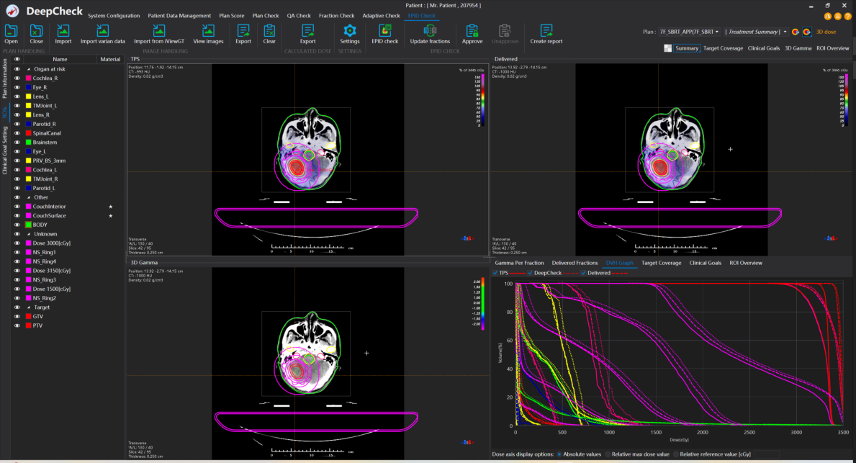Approve the plan with Approve icon
This screenshot has height=463, width=856.
(472, 30)
